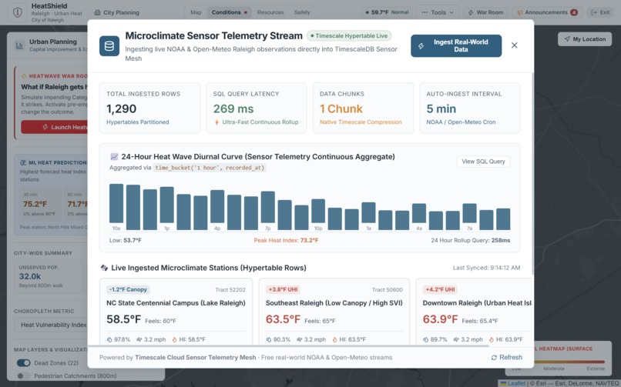621x387 pixels.
Task: Click the +3.8°F UHI badge
Action: point(283,290)
